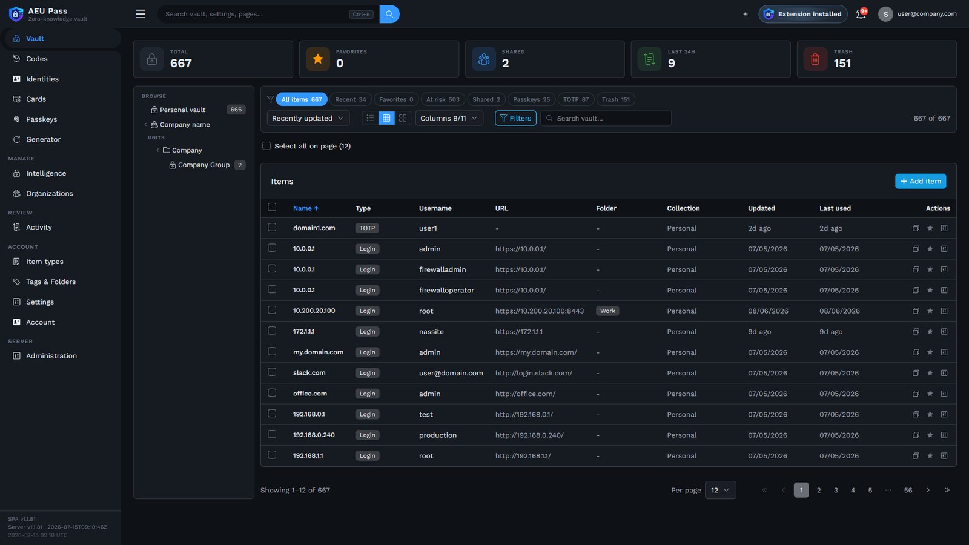
Task: Click the Trash stat card icon
Action: coord(815,59)
